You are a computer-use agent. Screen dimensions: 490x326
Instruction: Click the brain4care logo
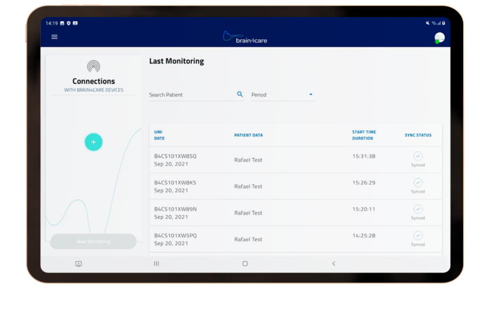click(x=245, y=37)
